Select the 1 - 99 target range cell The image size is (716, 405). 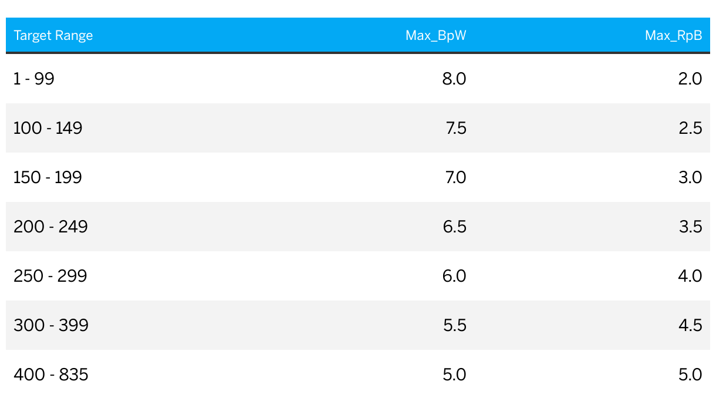pos(34,79)
